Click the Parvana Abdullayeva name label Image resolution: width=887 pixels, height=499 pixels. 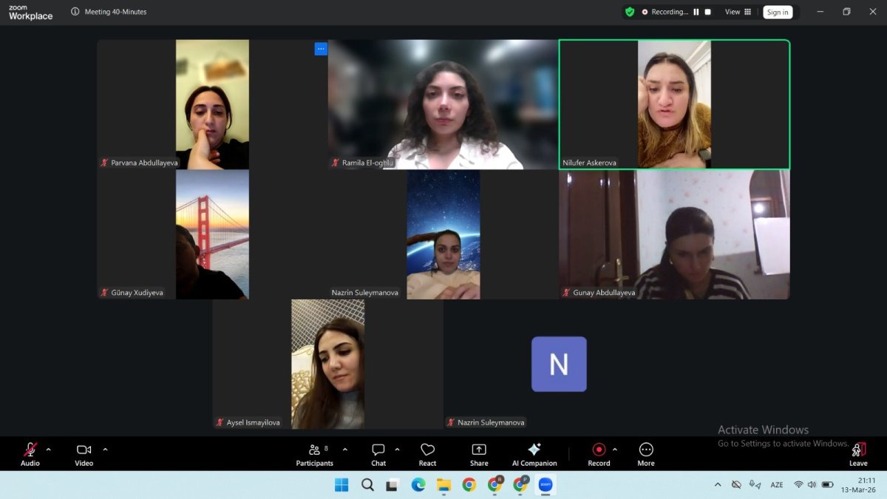pyautogui.click(x=144, y=163)
